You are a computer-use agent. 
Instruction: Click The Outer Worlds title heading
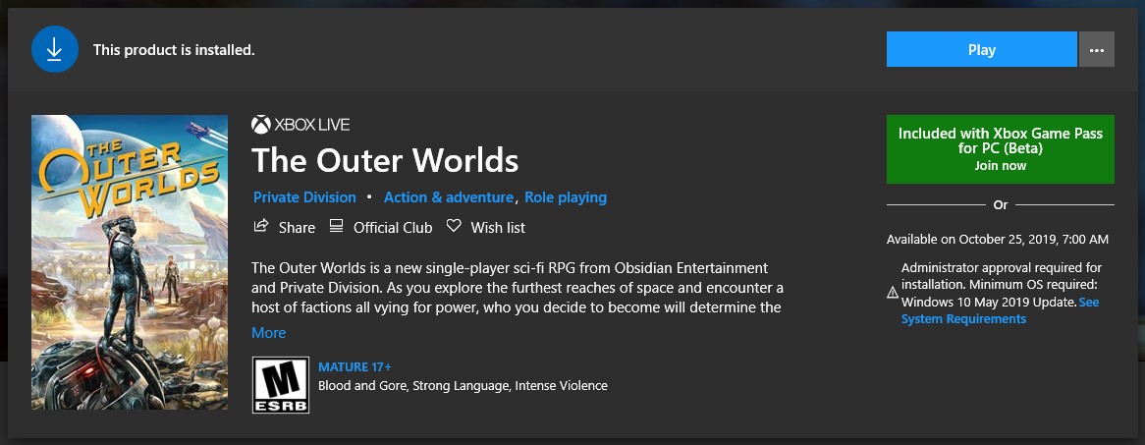click(x=385, y=160)
